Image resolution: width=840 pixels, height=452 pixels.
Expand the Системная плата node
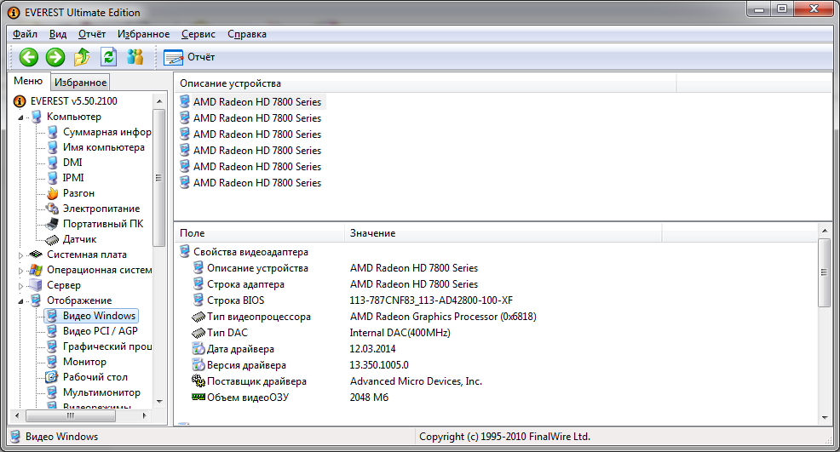(21, 255)
